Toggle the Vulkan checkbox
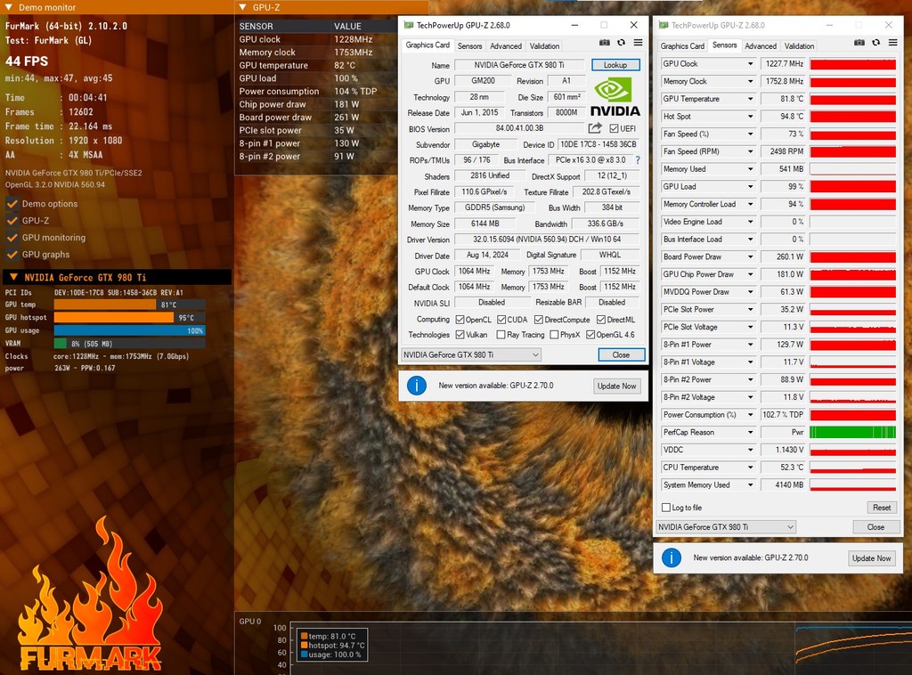 point(460,335)
